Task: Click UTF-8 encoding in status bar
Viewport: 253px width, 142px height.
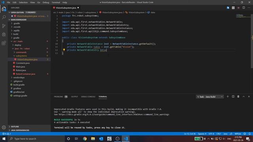Action: (x=211, y=134)
